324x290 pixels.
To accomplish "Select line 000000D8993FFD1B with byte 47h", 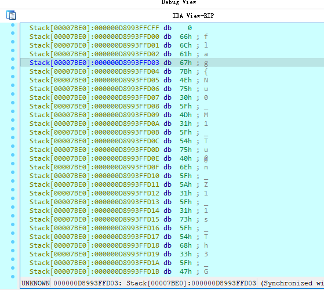I will click(x=119, y=271).
